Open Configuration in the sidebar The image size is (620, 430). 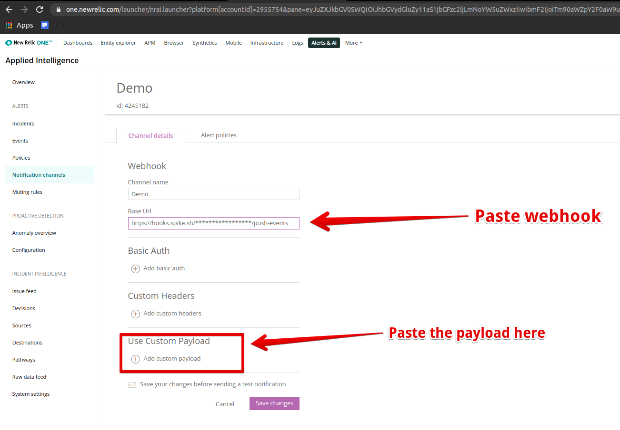tap(29, 250)
